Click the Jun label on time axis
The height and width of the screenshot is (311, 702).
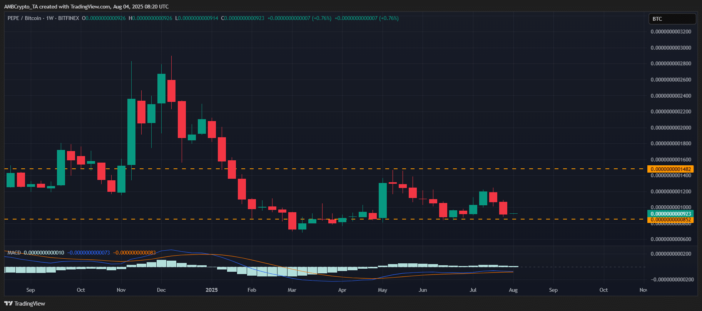click(x=423, y=290)
